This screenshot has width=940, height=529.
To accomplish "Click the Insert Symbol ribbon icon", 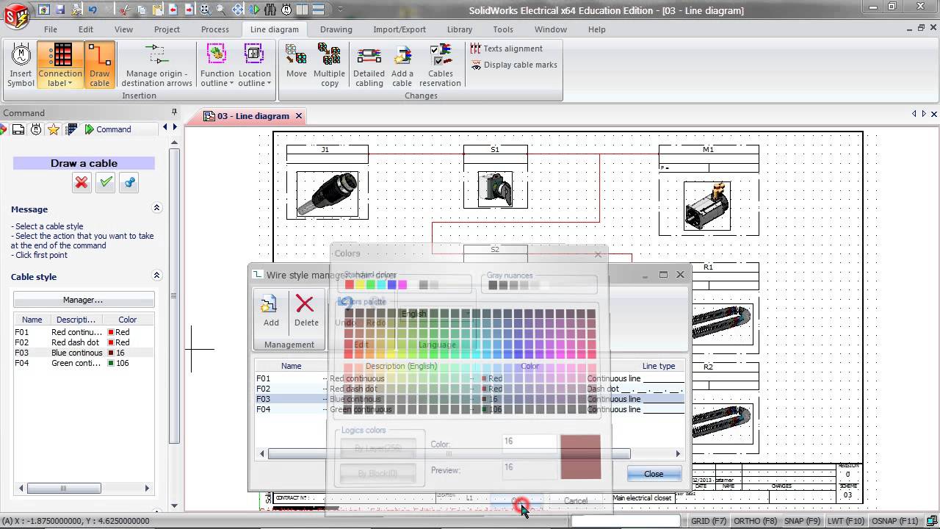I will click(x=21, y=65).
